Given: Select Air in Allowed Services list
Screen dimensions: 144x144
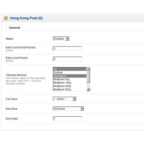Looking at the screenshot, I should click(70, 69).
